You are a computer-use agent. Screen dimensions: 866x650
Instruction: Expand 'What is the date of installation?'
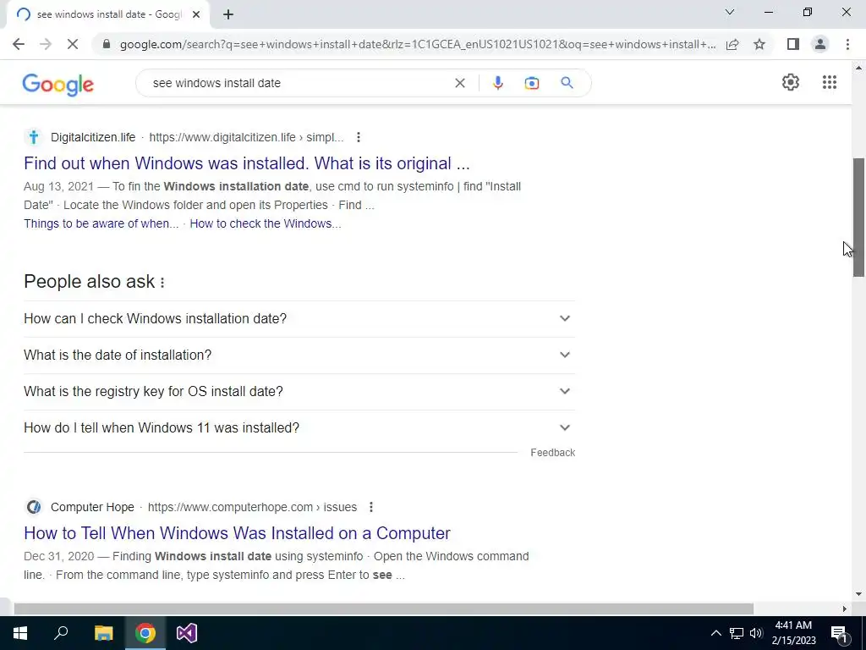(x=299, y=355)
